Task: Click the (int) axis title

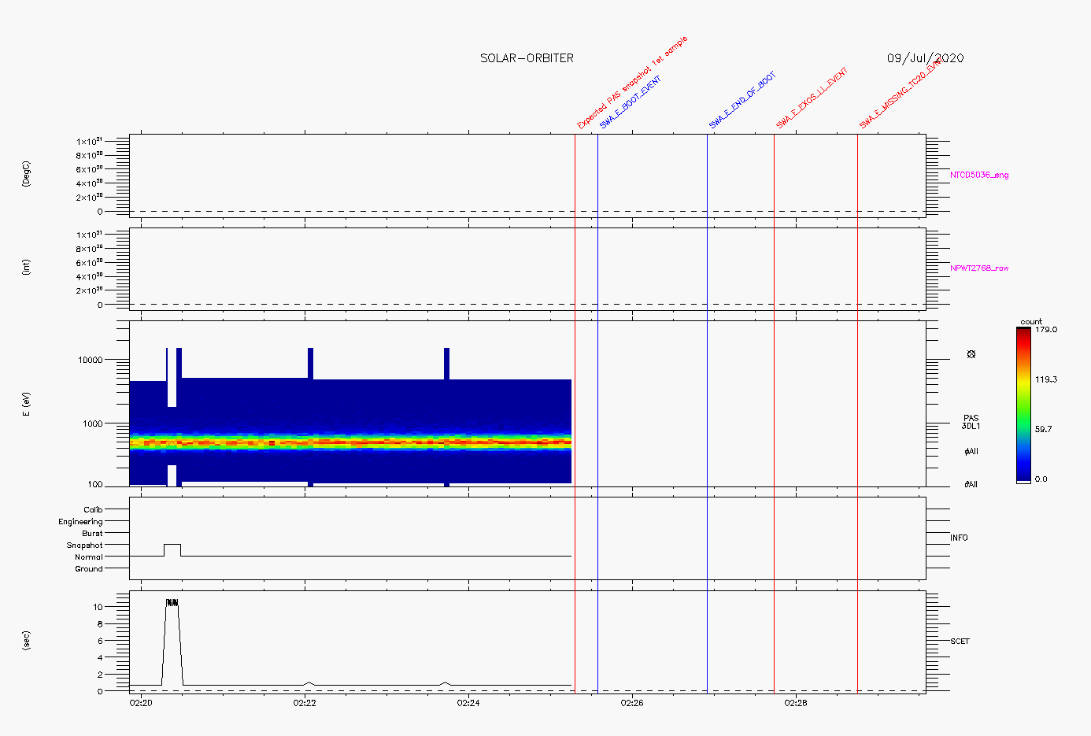Action: [x=26, y=268]
